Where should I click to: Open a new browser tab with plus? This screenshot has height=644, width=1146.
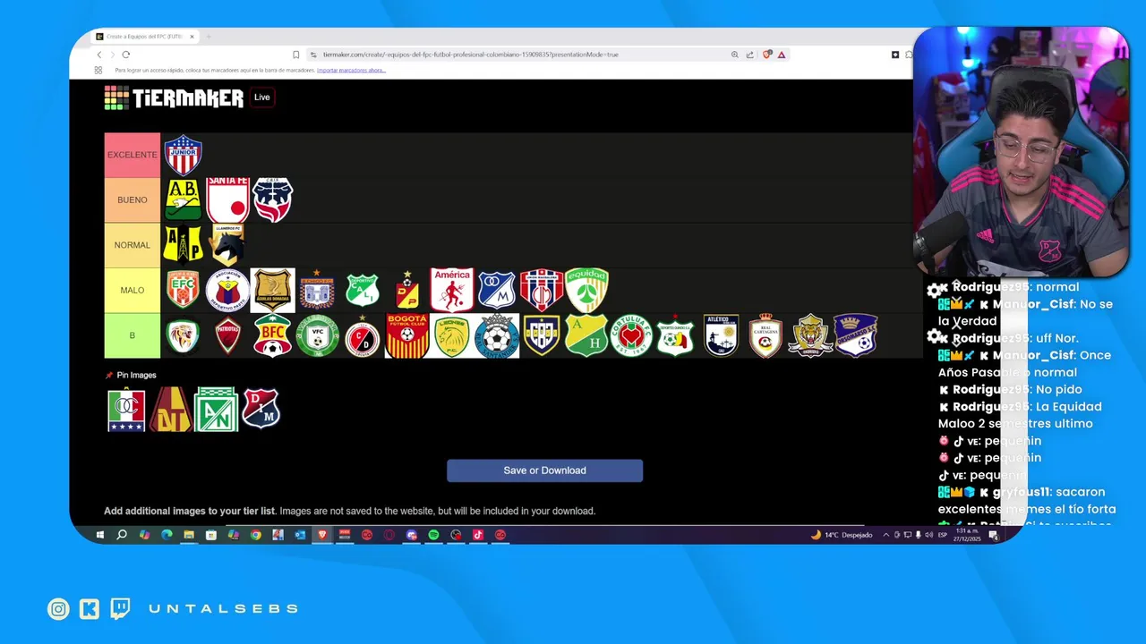(x=209, y=37)
